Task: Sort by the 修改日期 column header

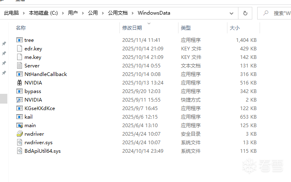Action: (x=132, y=28)
